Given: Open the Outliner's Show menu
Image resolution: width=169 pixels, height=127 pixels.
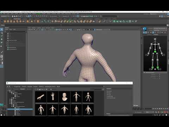Looking at the screenshot, I should pyautogui.click(x=11, y=29).
